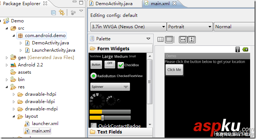Image resolution: width=256 pixels, height=139 pixels.
Task: Select large ProgressBar spinner widget
Action: pos(97,101)
